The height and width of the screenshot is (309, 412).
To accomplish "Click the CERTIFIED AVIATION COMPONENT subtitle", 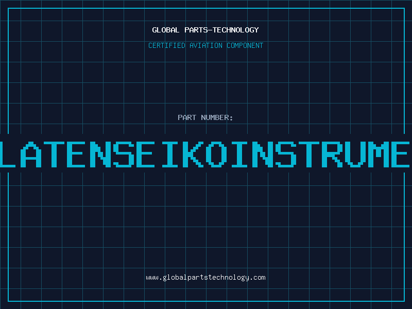I will click(205, 45).
